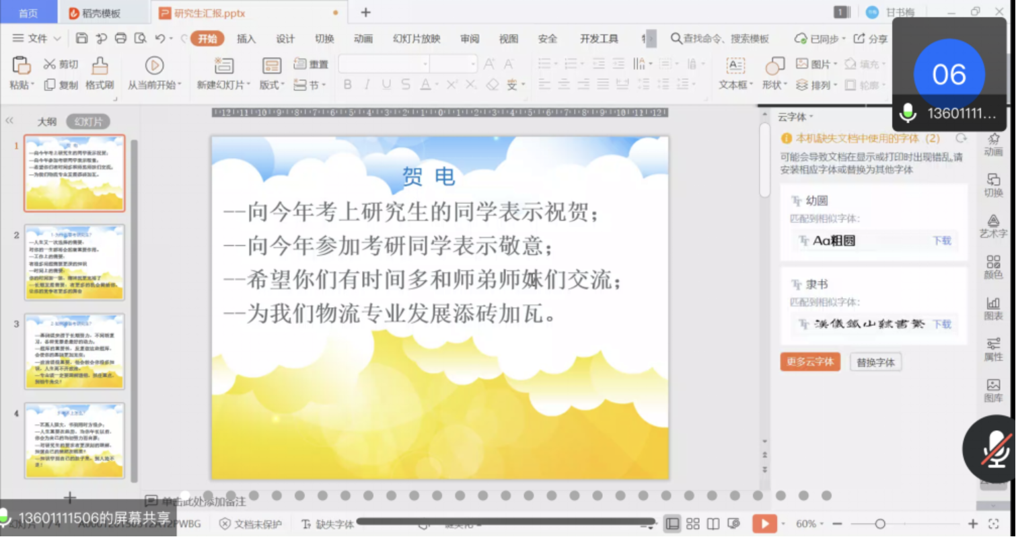Image resolution: width=1016 pixels, height=537 pixels.
Task: Open the font name combo box
Action: (x=384, y=64)
